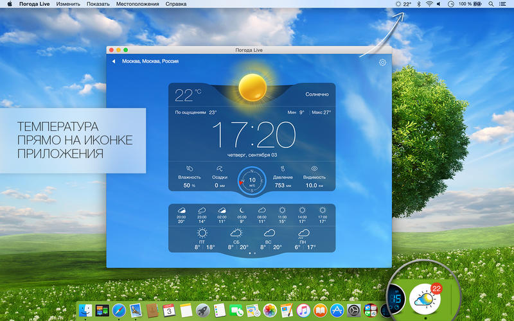Image resolution: width=514 pixels, height=321 pixels.
Task: Click the pressure value 753 мм
Action: [283, 186]
